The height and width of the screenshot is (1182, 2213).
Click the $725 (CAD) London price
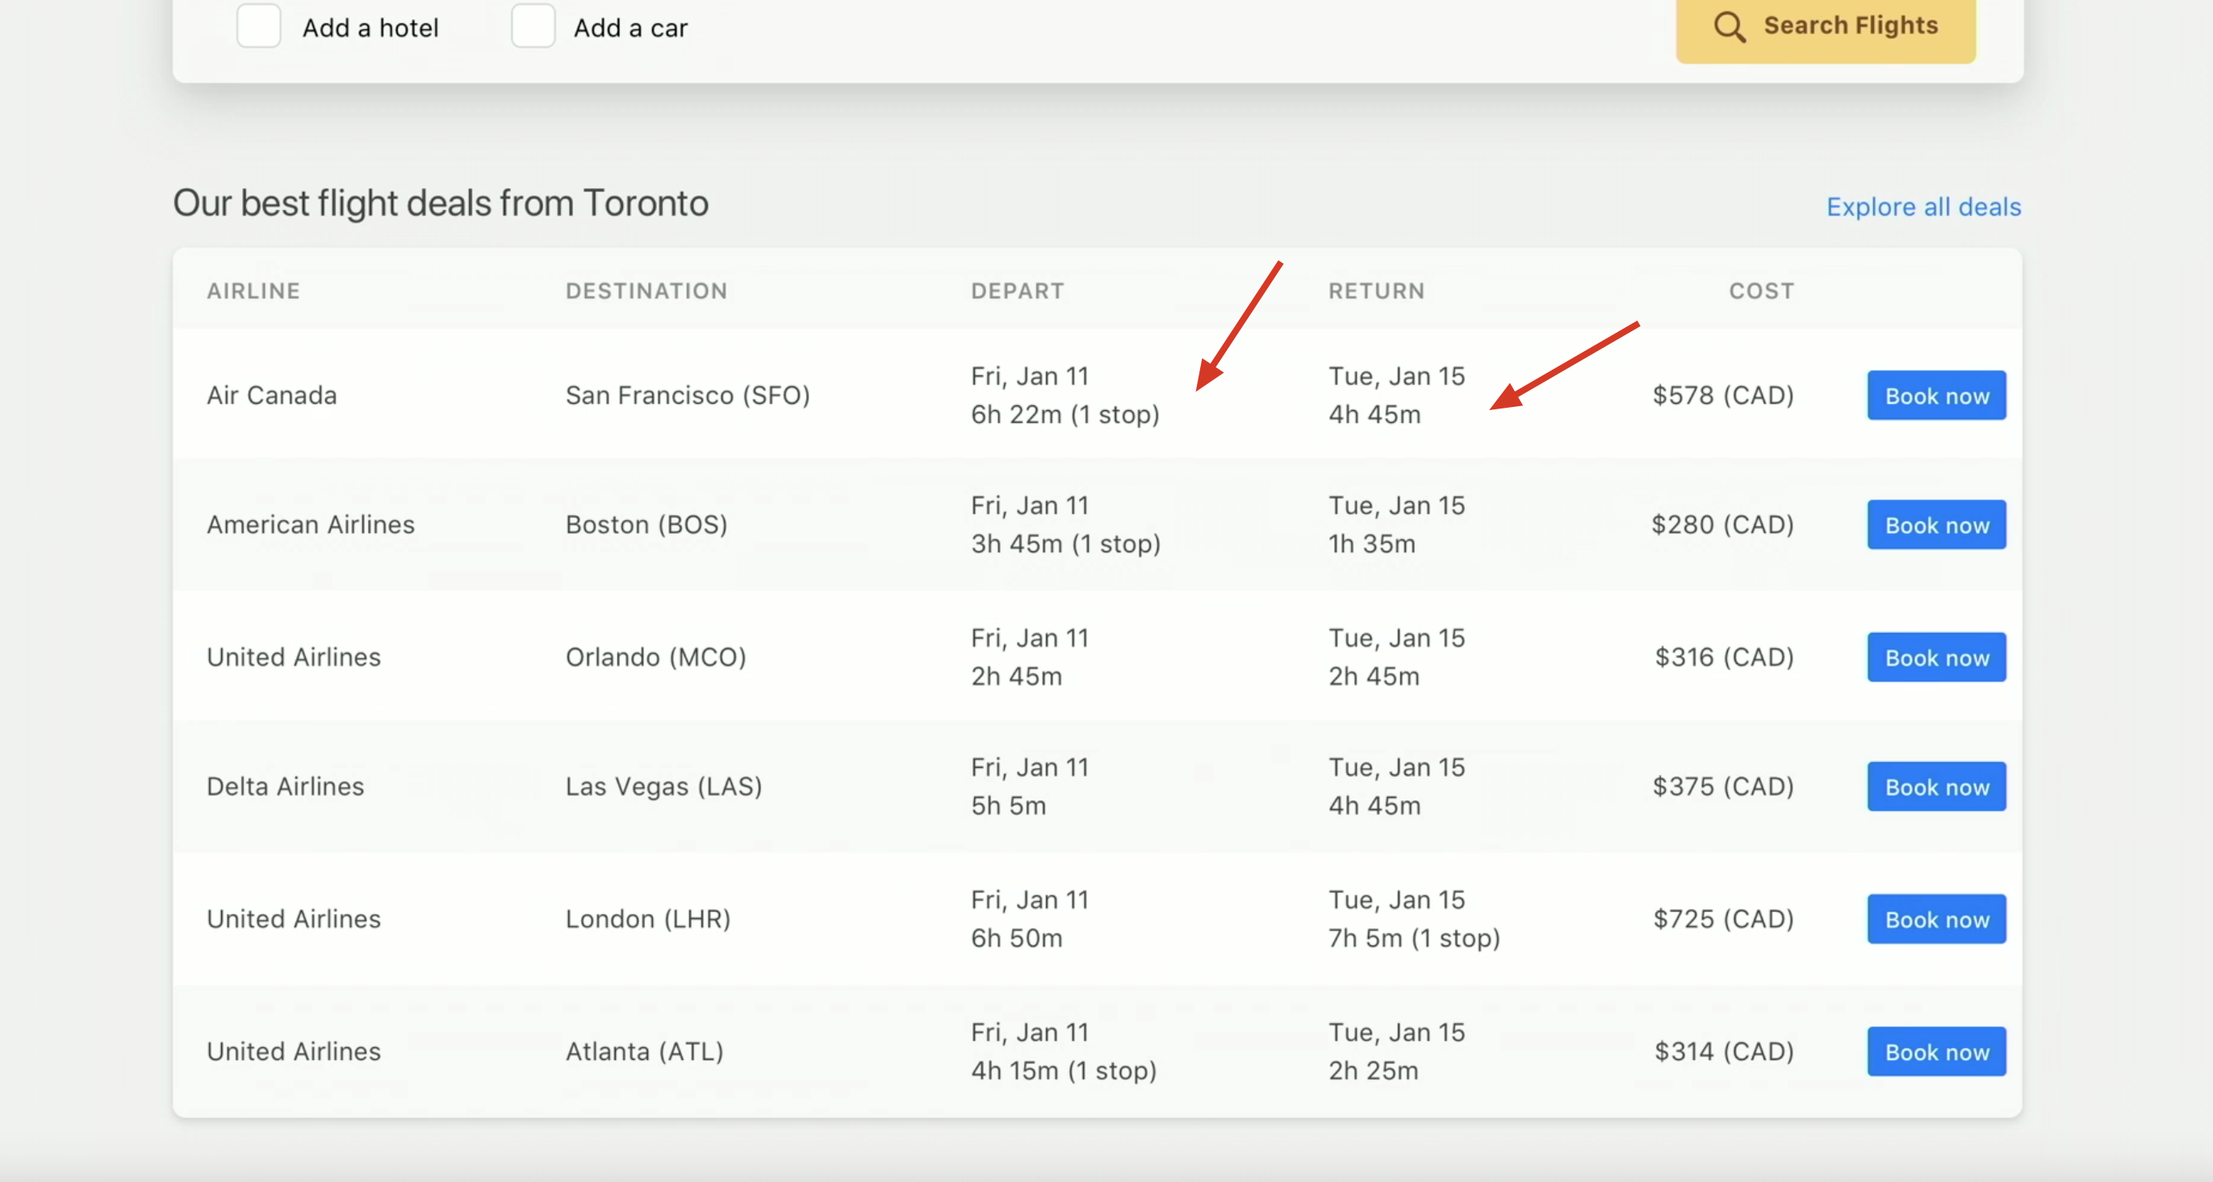tap(1722, 919)
